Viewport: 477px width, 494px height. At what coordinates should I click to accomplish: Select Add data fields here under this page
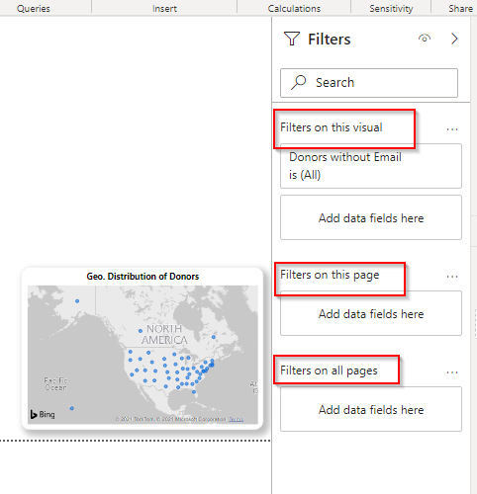tap(371, 313)
